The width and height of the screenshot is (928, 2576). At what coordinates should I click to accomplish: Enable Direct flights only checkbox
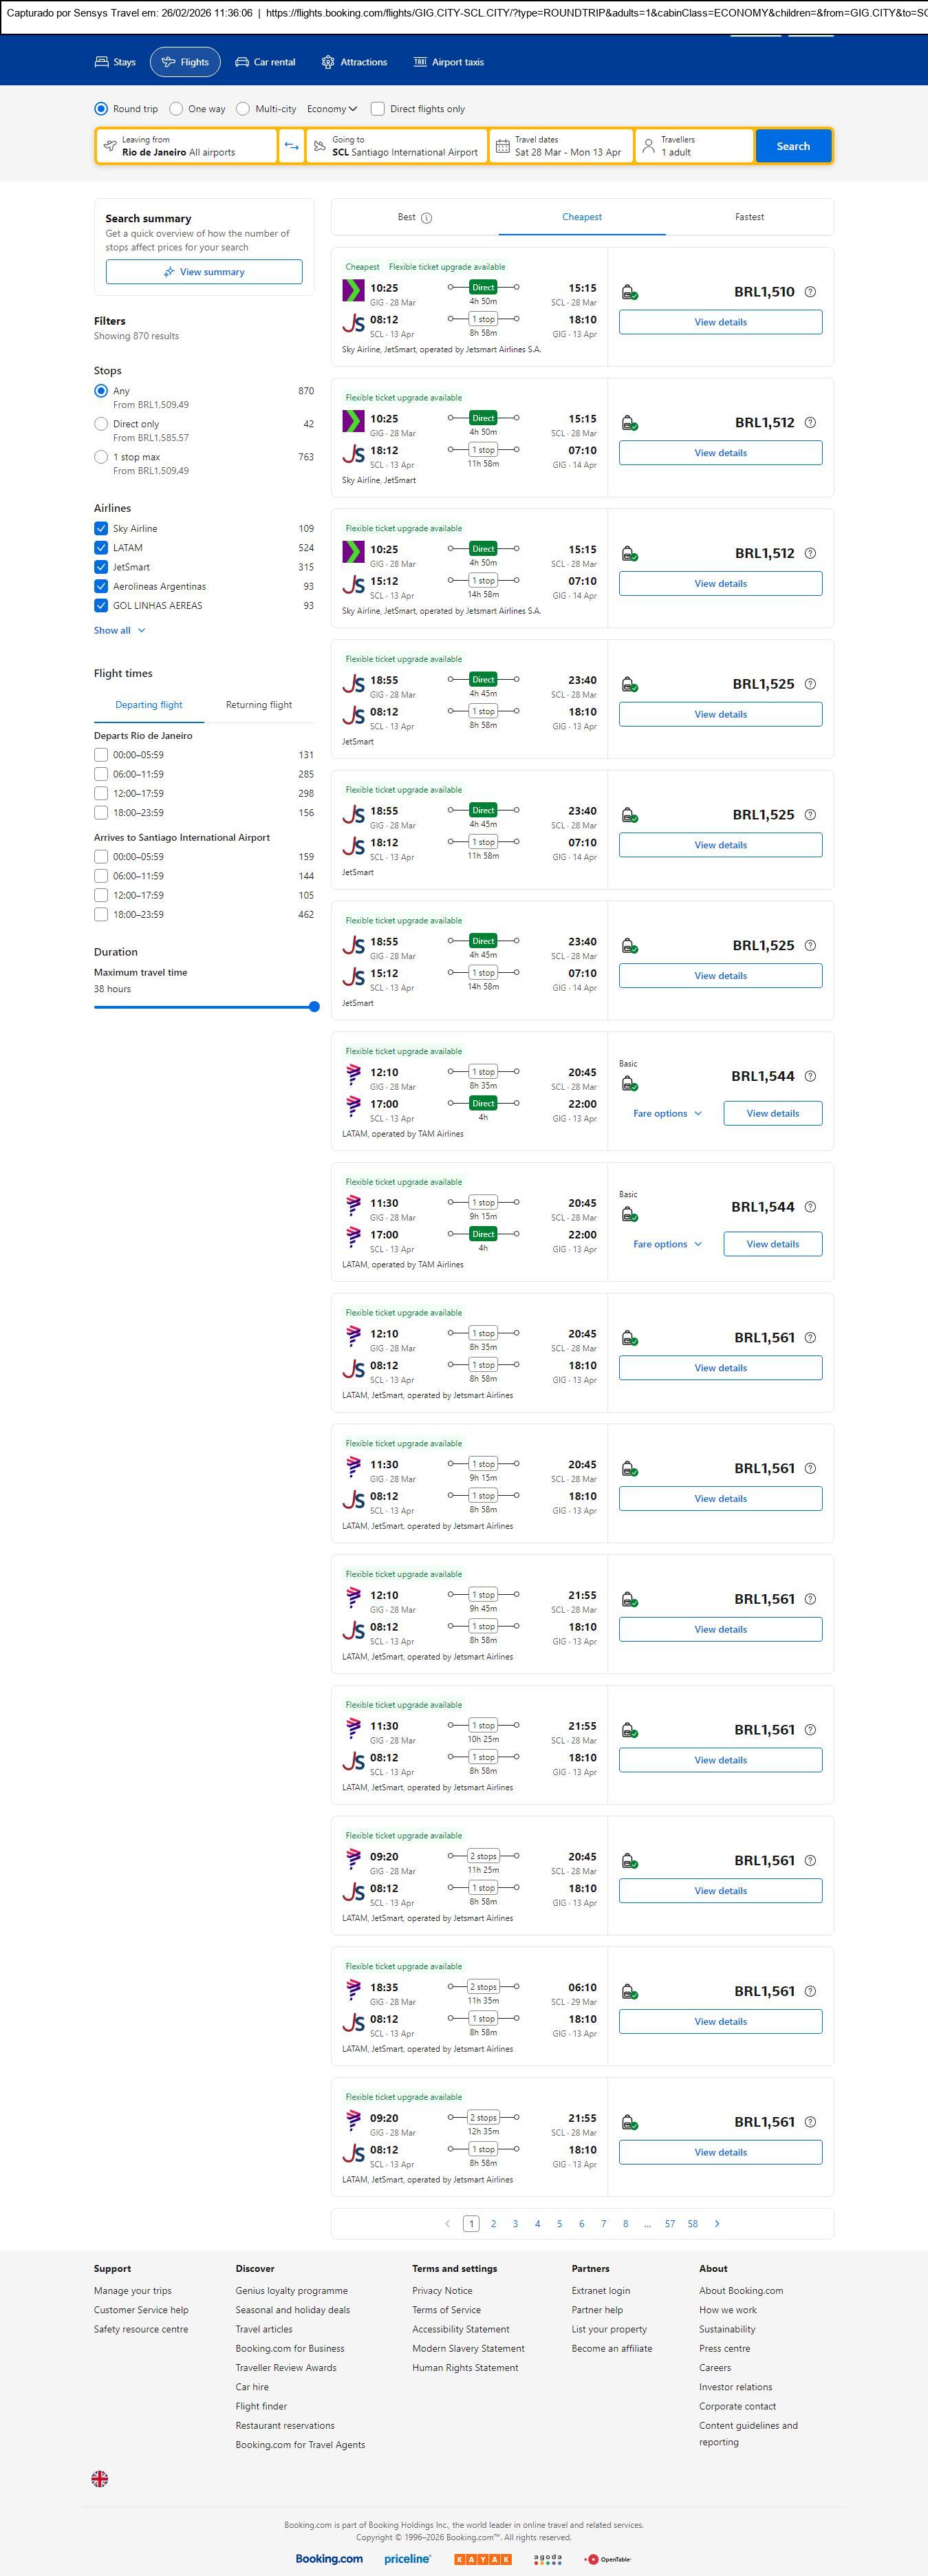click(378, 109)
